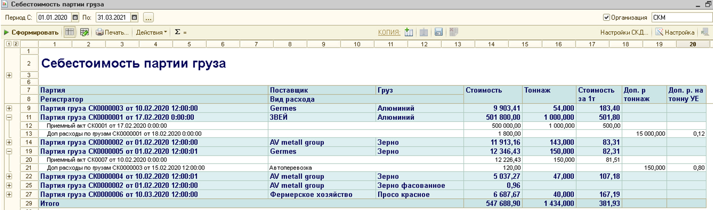This screenshot has height=210, width=713.
Task: Expand the Просо красное партия row
Action: point(9,194)
